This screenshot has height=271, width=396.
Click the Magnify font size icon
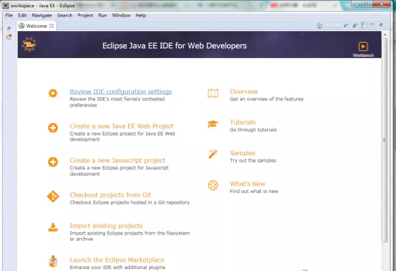355,26
